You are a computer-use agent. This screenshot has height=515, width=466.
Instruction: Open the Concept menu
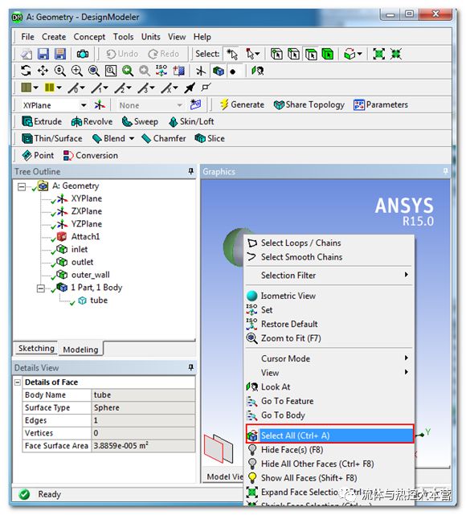point(89,37)
